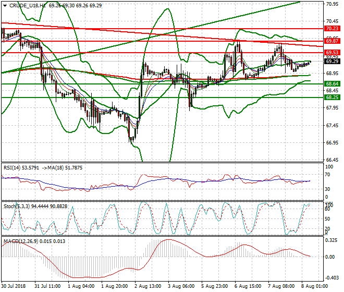Click the 30 Jul 2018 date label

(x=13, y=286)
